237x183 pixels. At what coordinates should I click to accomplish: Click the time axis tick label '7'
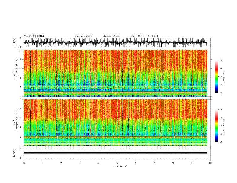154,163
